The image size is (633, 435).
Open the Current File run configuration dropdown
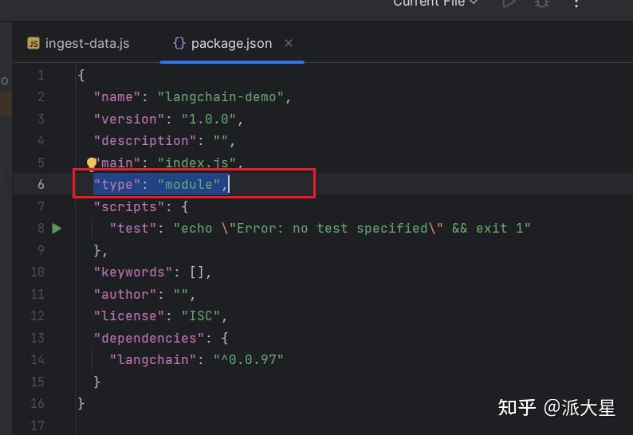coord(435,3)
